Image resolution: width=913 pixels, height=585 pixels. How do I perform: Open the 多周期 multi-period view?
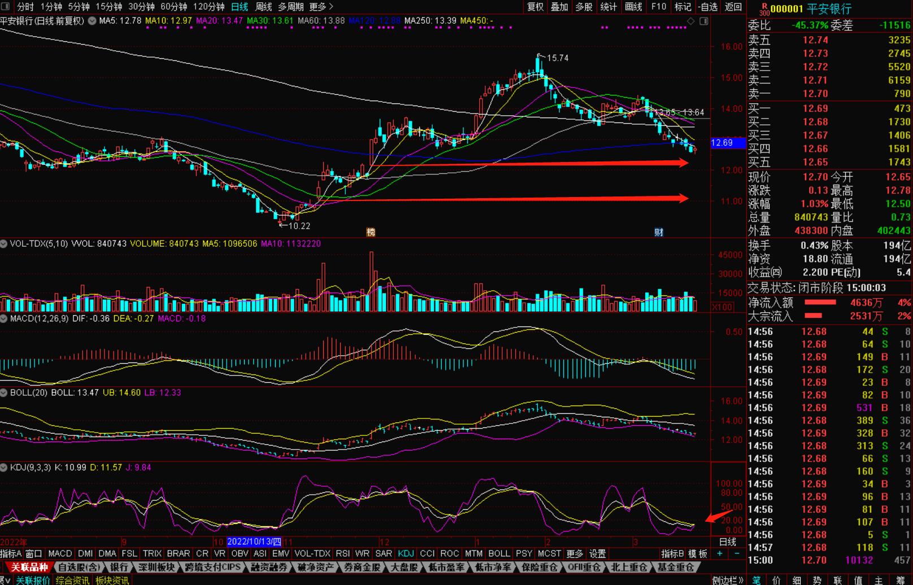pyautogui.click(x=291, y=7)
